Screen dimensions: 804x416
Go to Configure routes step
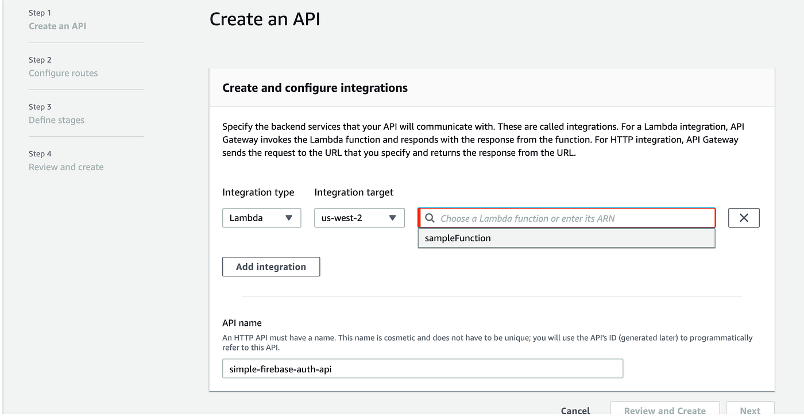pyautogui.click(x=63, y=73)
